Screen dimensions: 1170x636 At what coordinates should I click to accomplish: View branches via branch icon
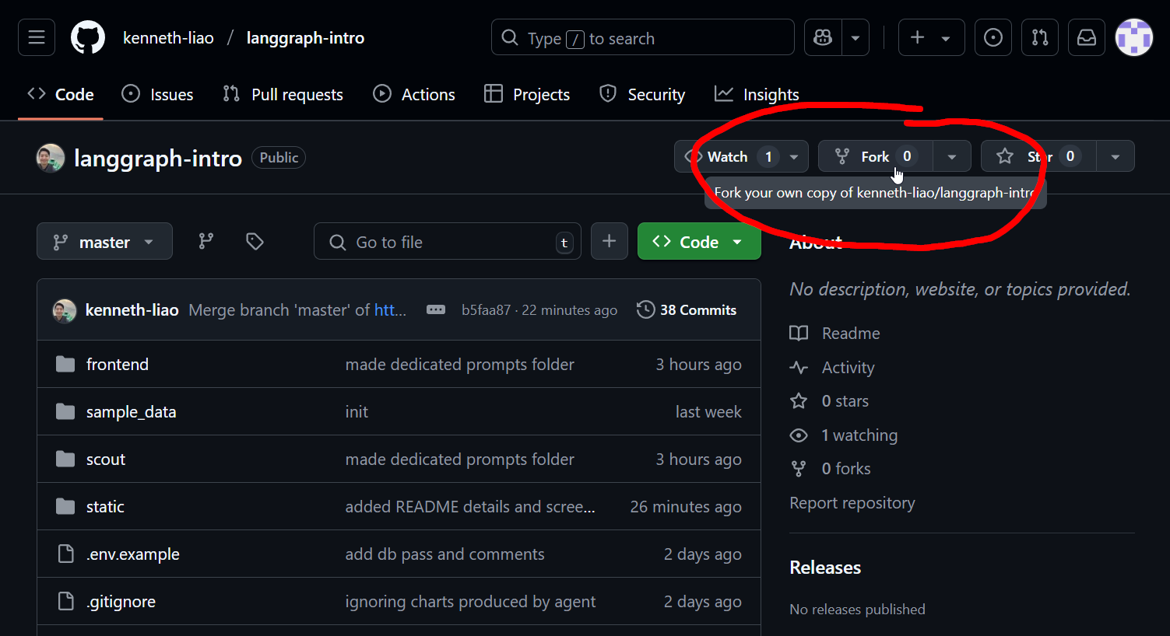click(206, 242)
